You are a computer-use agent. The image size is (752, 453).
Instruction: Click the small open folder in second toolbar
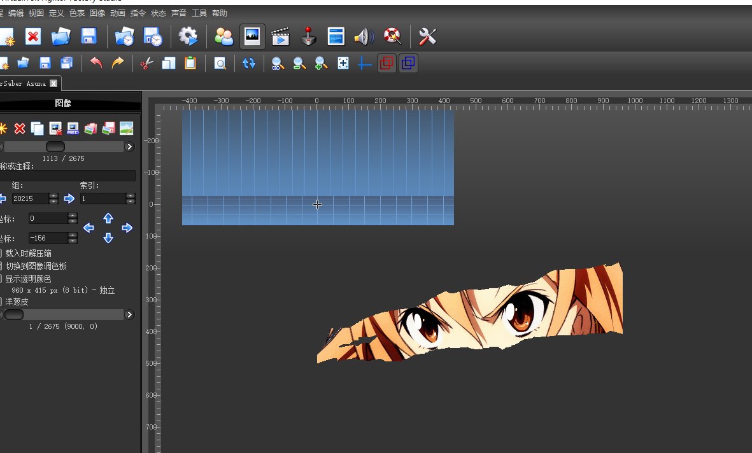(23, 63)
